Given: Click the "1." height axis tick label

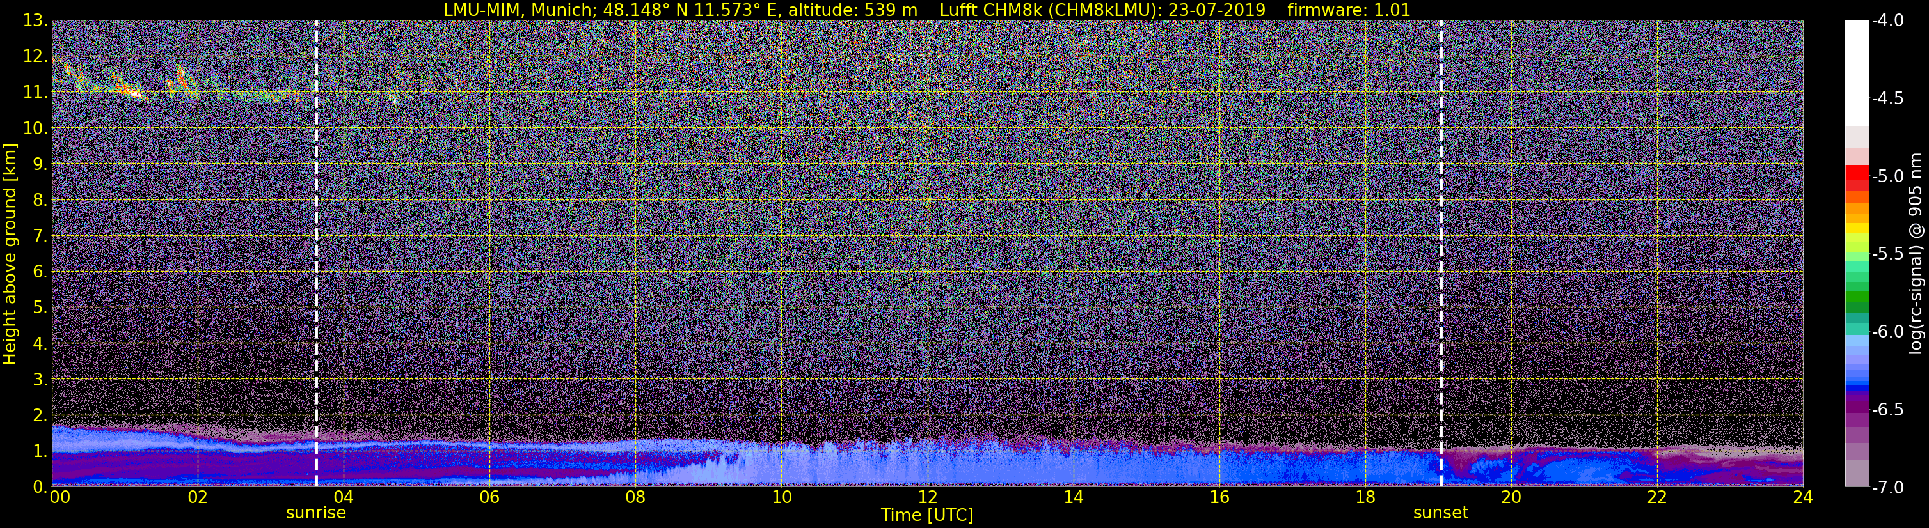Looking at the screenshot, I should (40, 452).
